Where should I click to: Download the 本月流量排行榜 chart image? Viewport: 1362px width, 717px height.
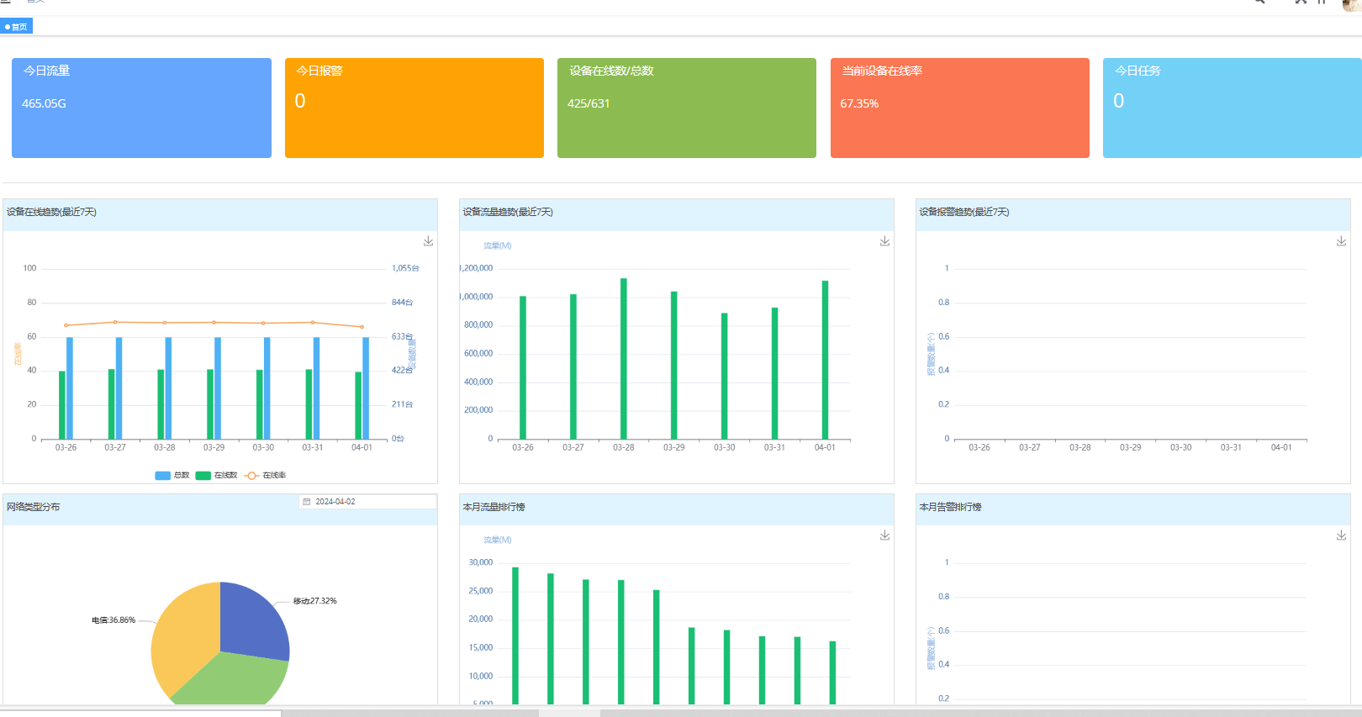(884, 535)
